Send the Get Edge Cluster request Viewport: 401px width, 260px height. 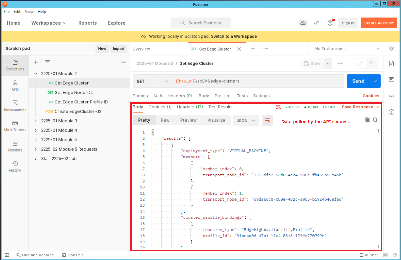click(358, 81)
